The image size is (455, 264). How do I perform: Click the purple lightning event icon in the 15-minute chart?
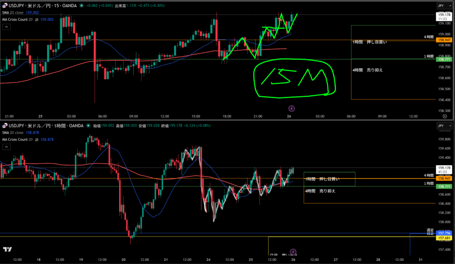click(x=291, y=108)
